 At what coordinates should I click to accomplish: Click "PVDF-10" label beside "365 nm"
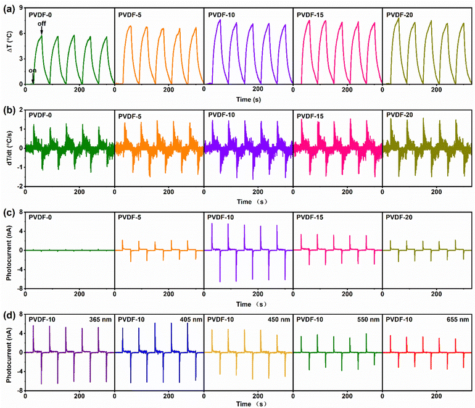point(42,320)
